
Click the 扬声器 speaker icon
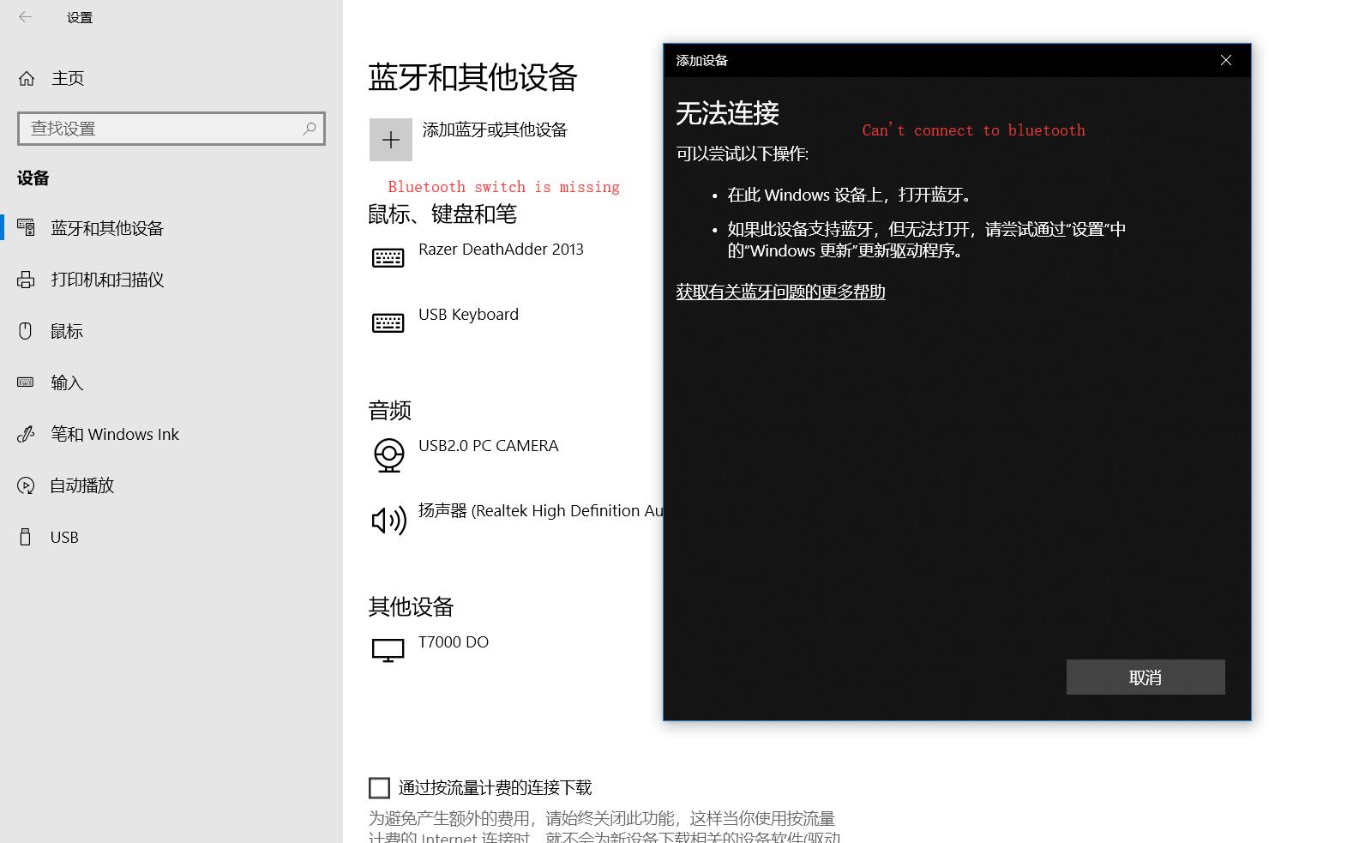388,520
